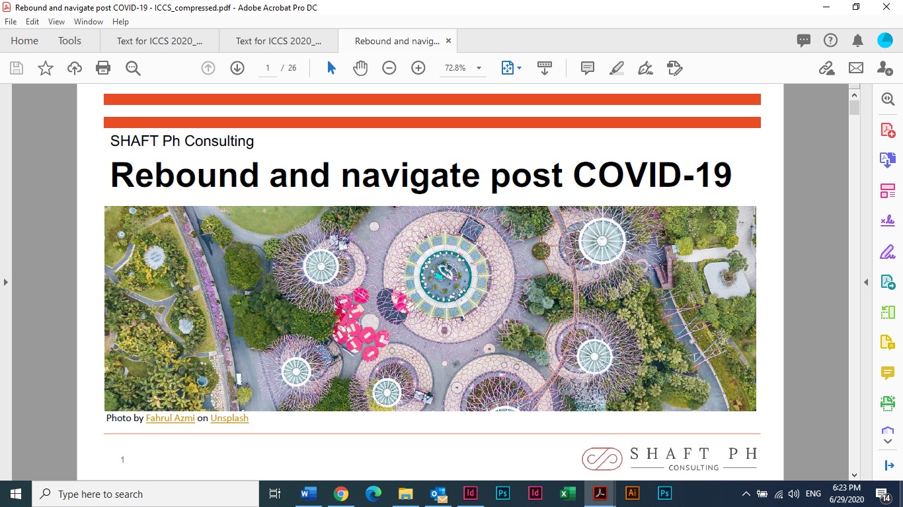Viewport: 903px width, 507px height.
Task: Bookmark file with the star icon
Action: (x=46, y=68)
